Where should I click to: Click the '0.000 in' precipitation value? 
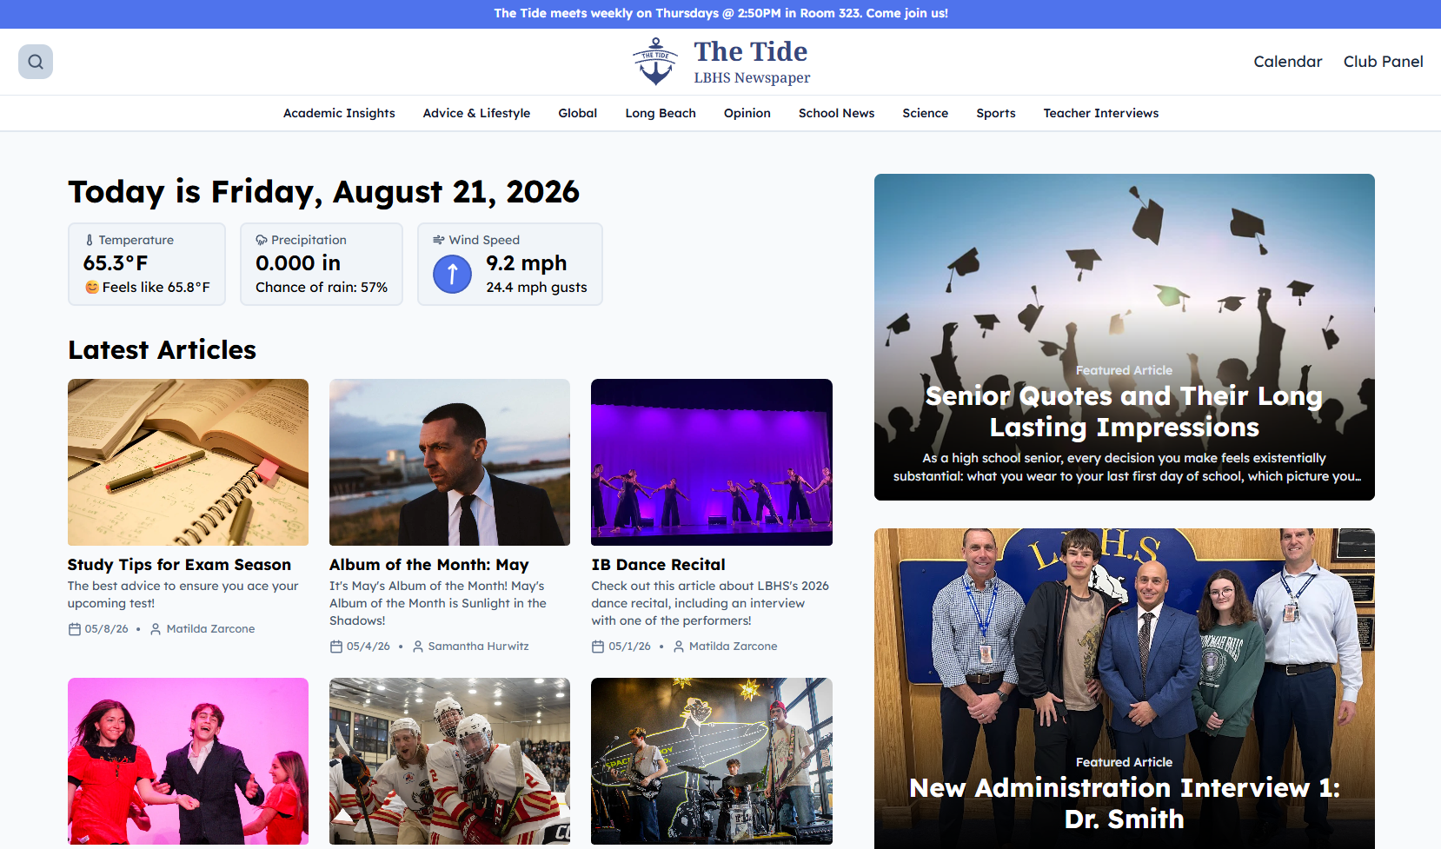point(298,263)
